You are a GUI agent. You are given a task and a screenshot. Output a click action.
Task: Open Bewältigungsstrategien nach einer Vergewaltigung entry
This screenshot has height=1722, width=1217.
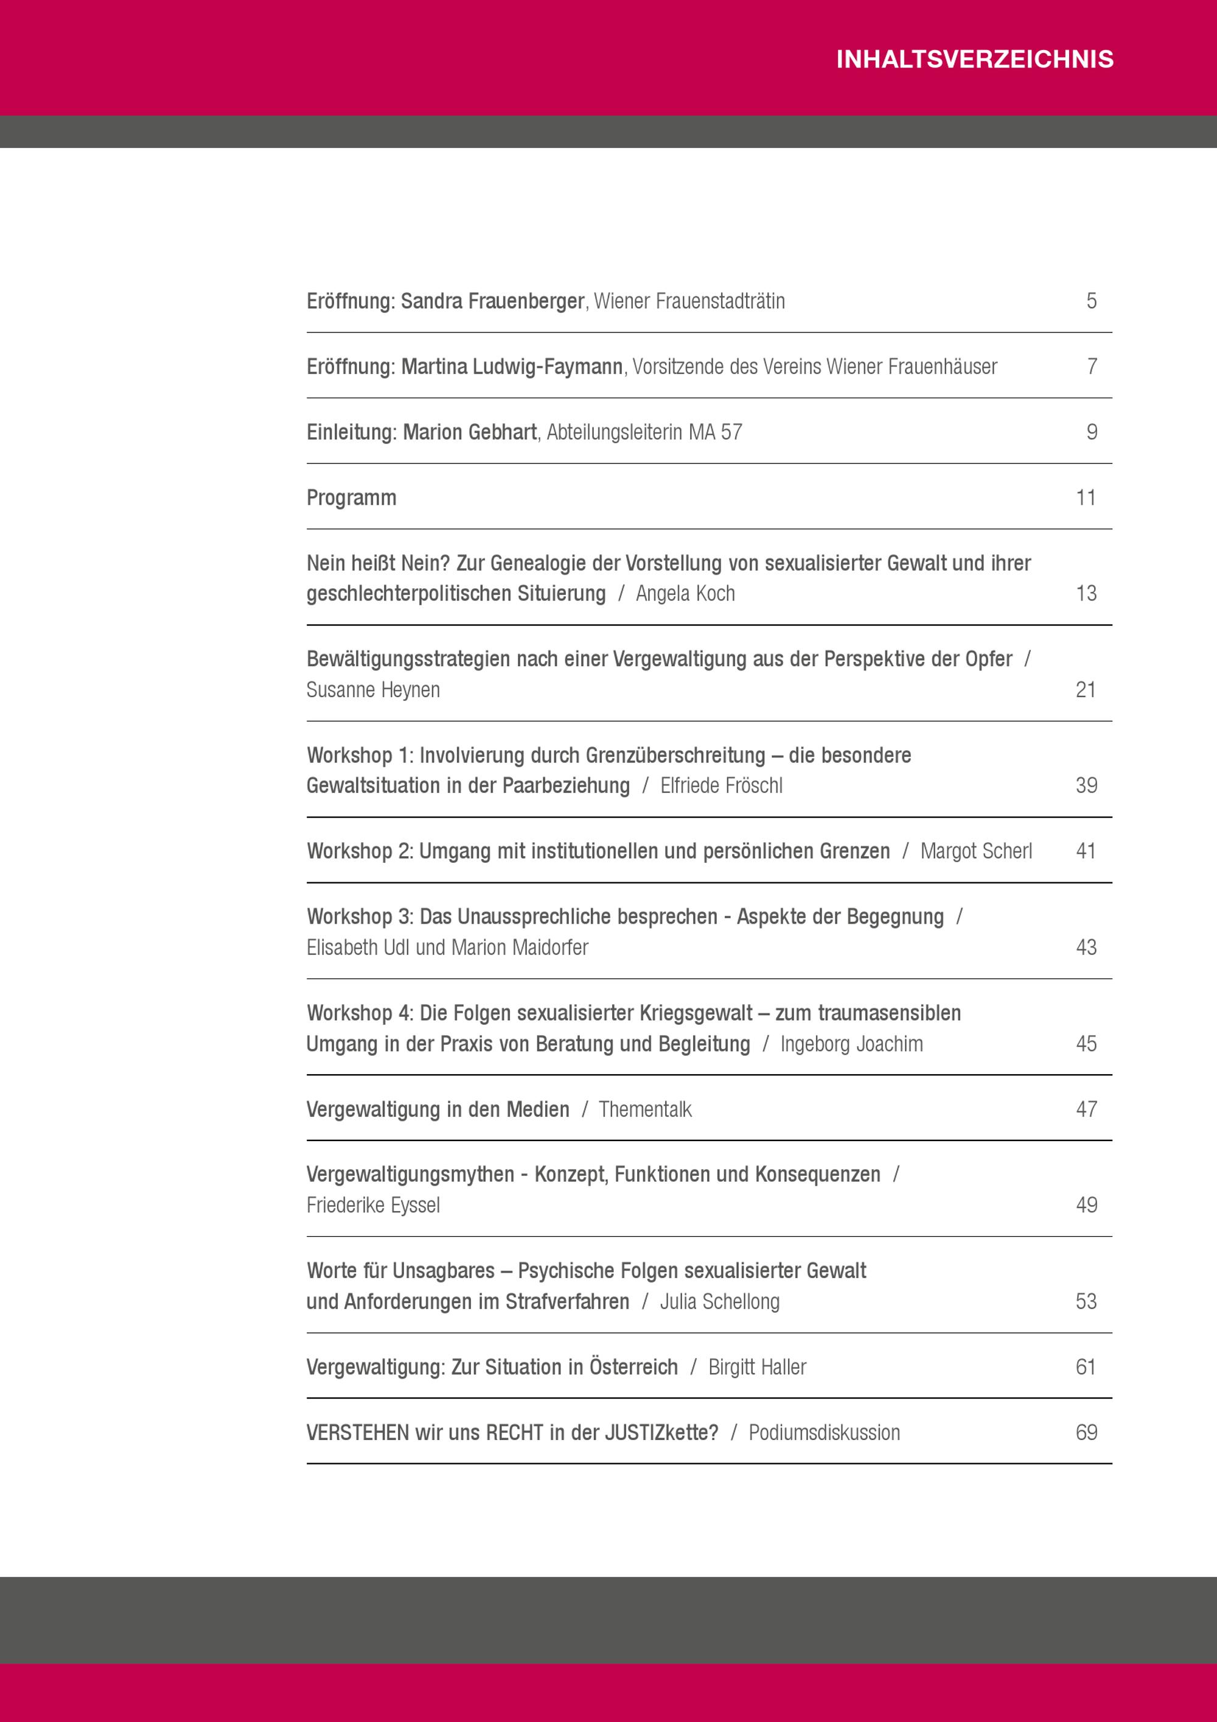coord(659,659)
